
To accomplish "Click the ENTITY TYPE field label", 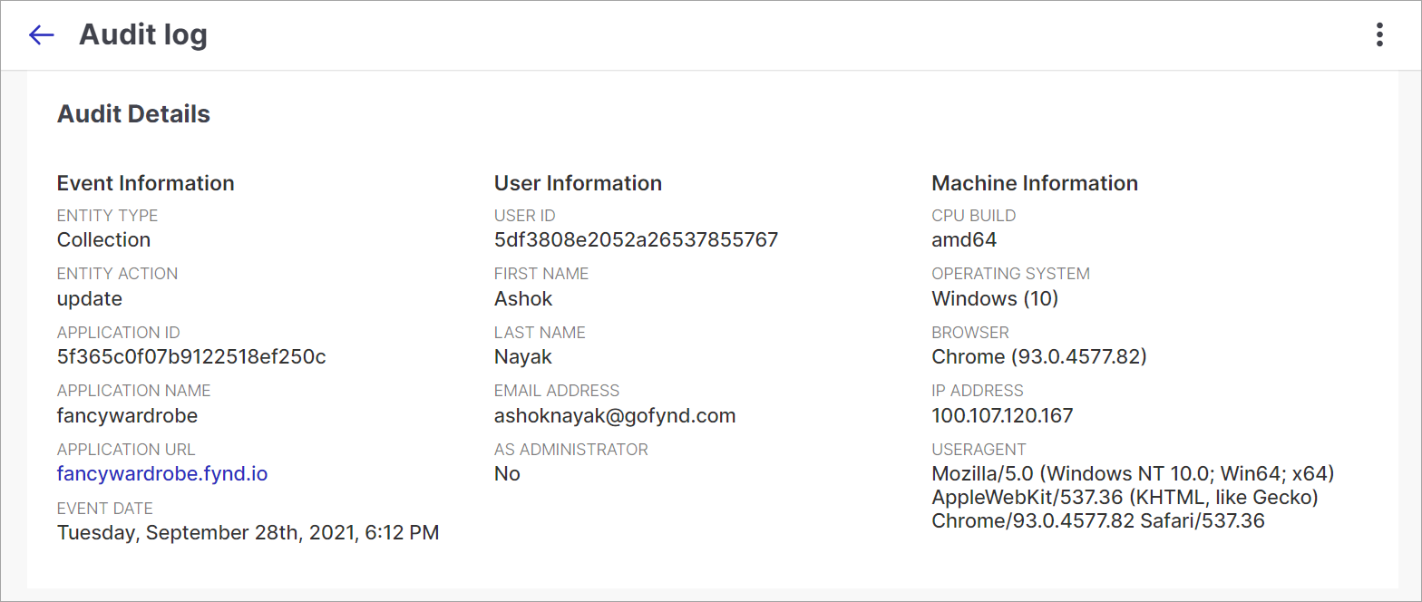I will point(107,216).
